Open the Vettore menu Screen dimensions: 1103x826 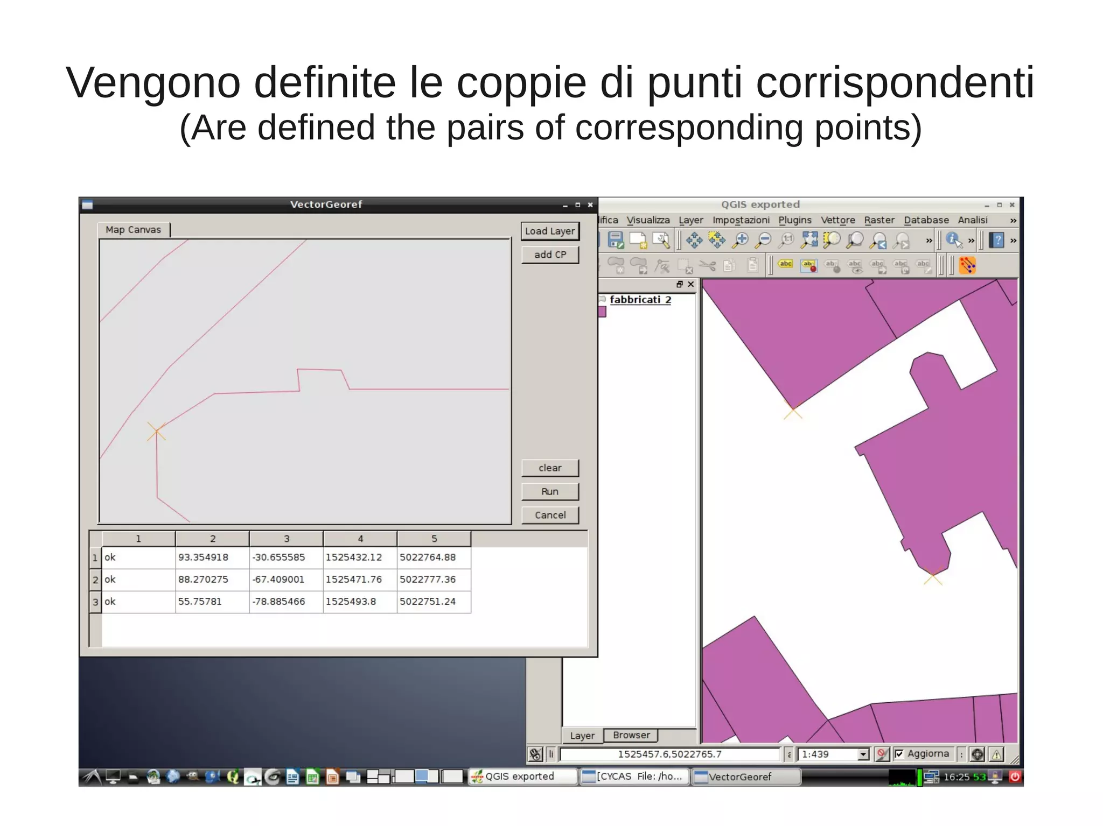[x=838, y=220]
